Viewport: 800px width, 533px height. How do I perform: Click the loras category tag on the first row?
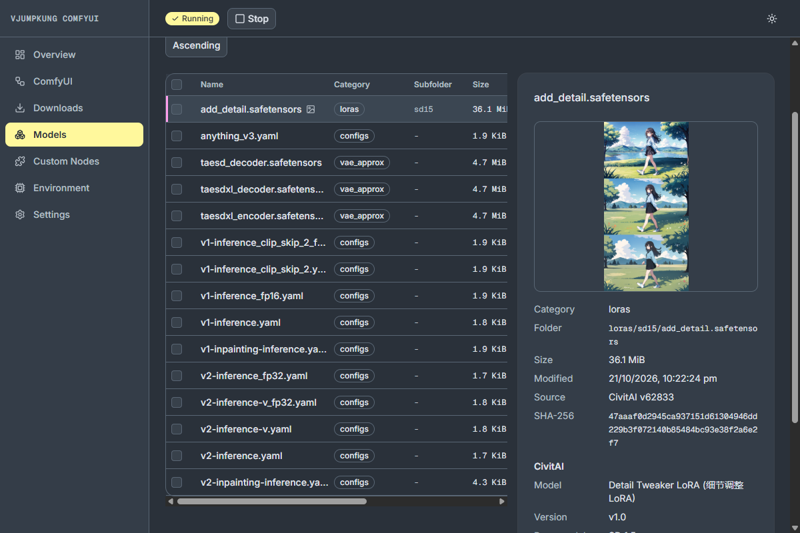[x=349, y=109]
